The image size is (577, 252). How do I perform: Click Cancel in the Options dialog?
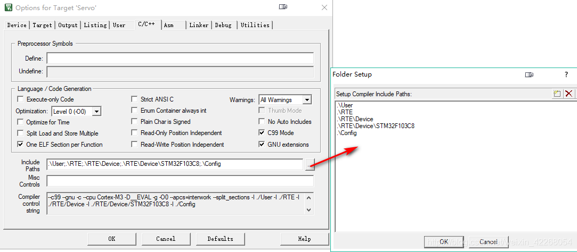(166, 239)
